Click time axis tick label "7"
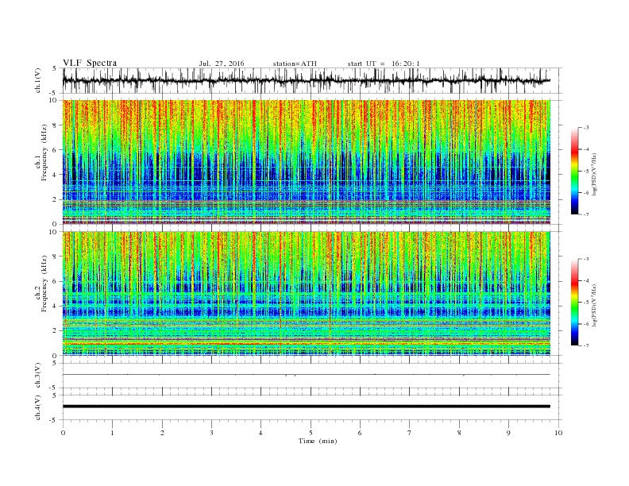The height and width of the screenshot is (486, 629). tap(410, 433)
